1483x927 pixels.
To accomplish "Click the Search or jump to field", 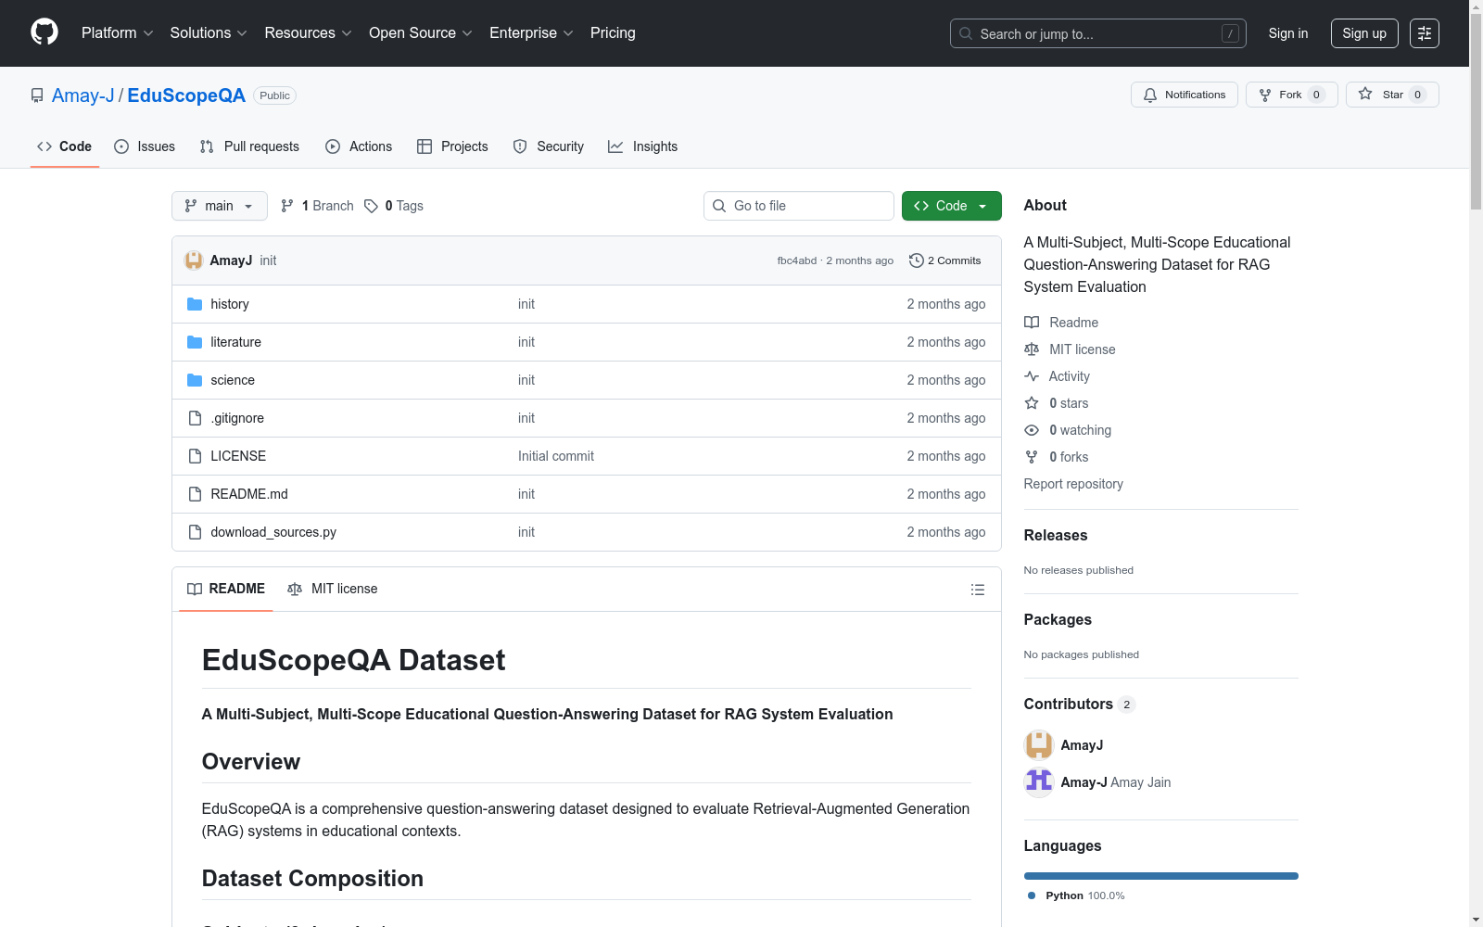I will click(1098, 33).
